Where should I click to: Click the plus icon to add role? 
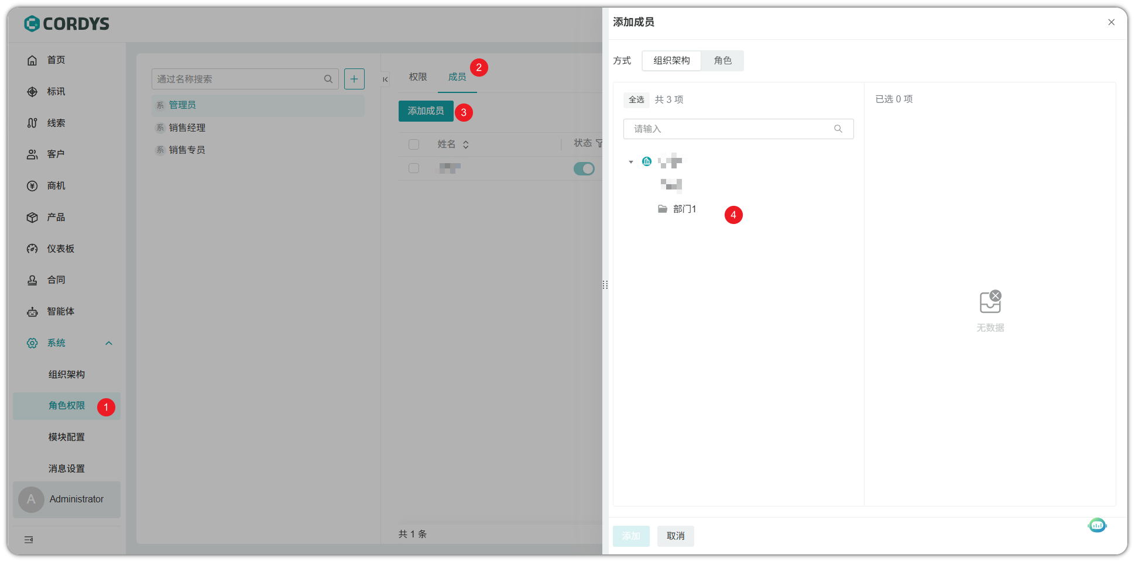(x=354, y=79)
